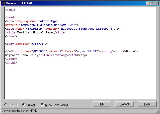Toggle the Show Color Coding checkbox
The height and width of the screenshot is (114, 160).
point(42,105)
